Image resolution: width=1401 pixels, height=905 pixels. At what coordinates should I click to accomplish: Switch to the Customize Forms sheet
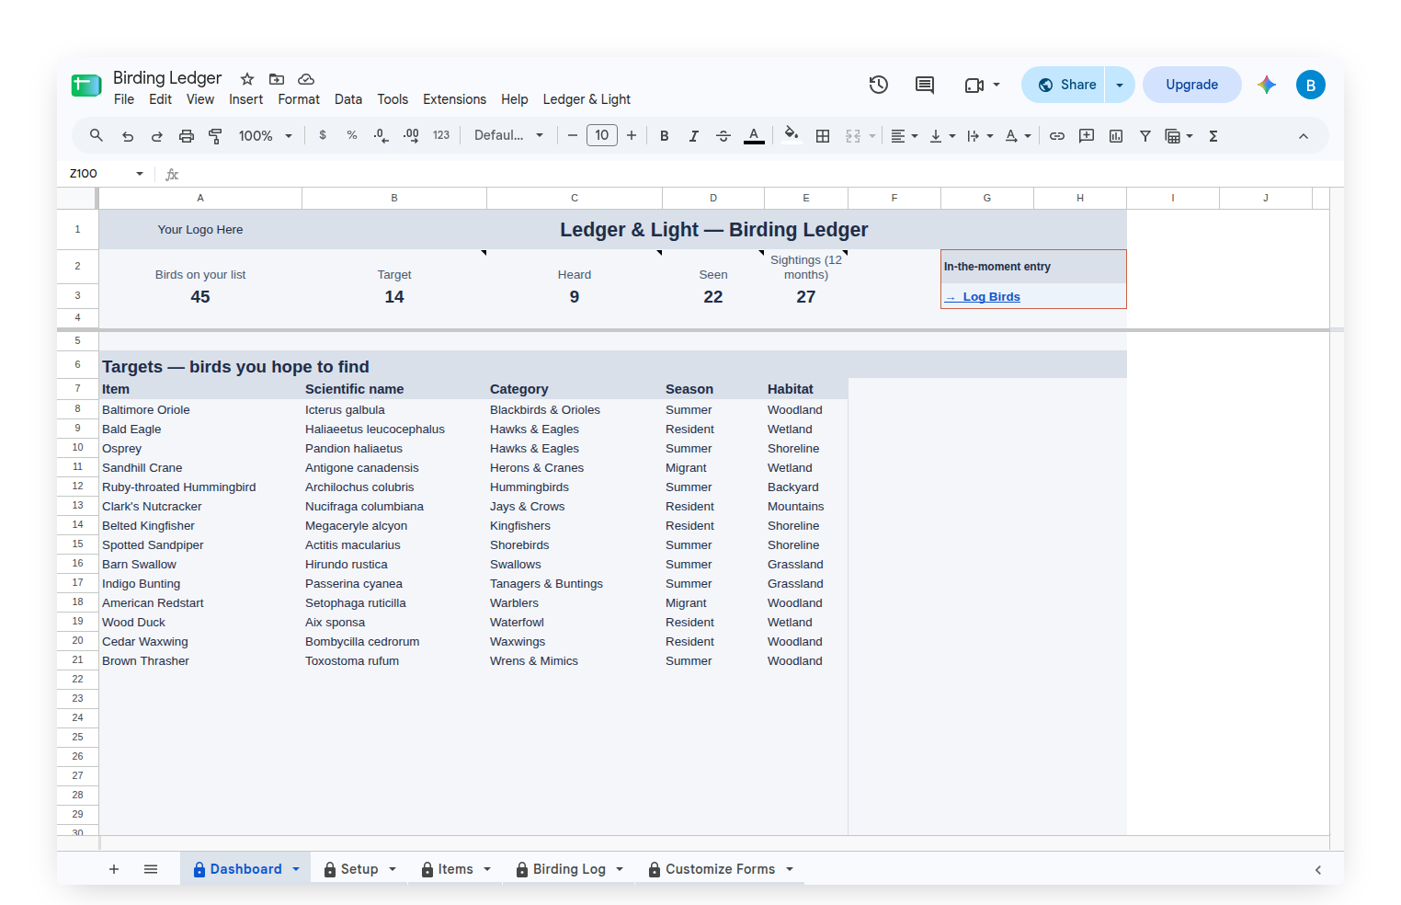click(720, 869)
